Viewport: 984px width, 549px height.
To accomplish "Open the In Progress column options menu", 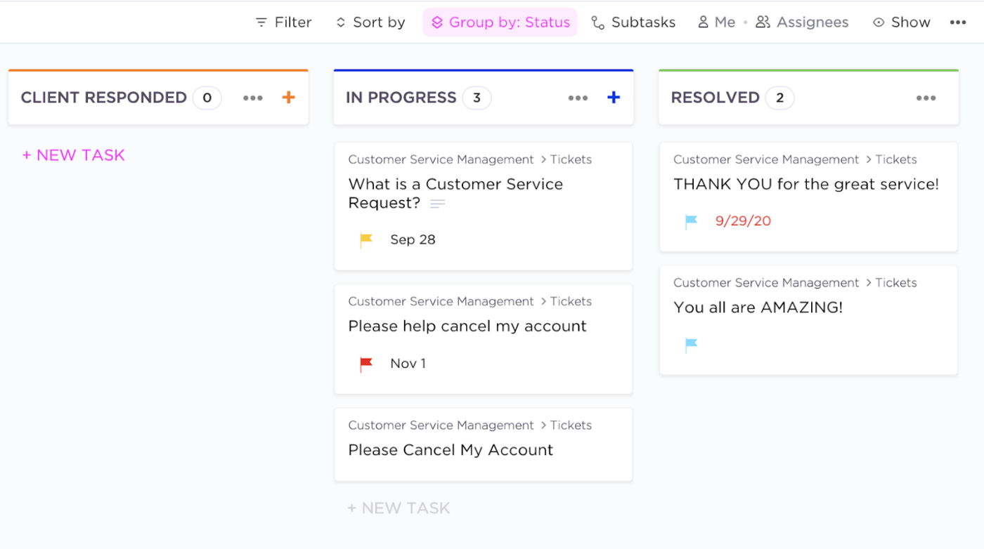I will [578, 98].
